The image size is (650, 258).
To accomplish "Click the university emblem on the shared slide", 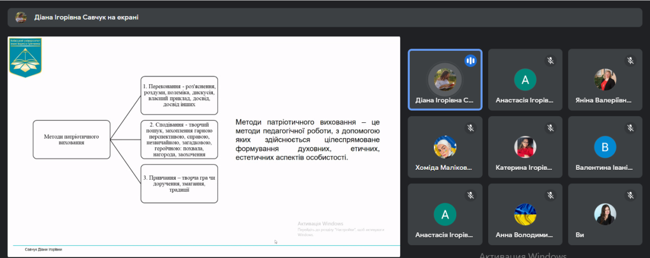I will pyautogui.click(x=25, y=58).
